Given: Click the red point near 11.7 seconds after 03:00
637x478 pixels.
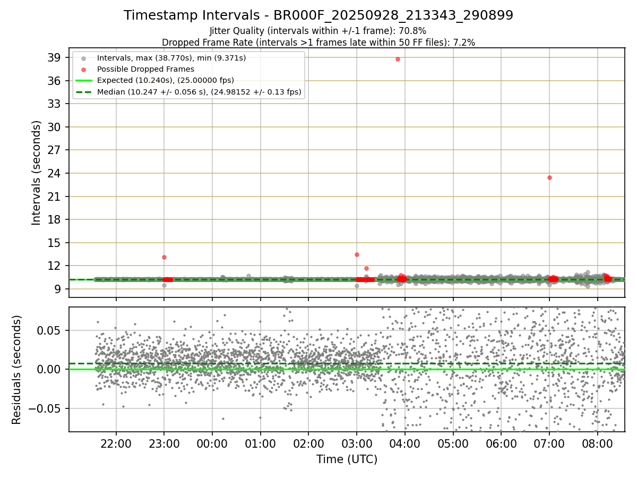Looking at the screenshot, I should click(366, 268).
